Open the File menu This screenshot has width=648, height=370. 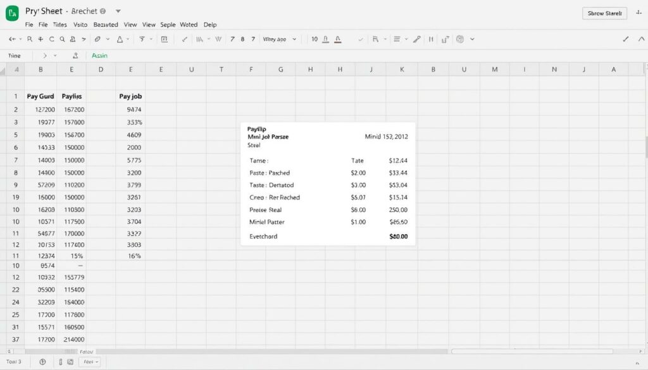click(x=43, y=25)
